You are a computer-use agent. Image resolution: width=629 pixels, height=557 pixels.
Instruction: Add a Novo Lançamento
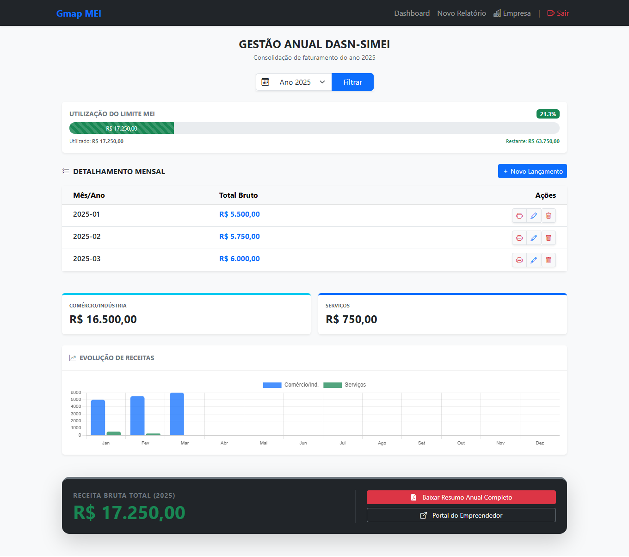532,171
